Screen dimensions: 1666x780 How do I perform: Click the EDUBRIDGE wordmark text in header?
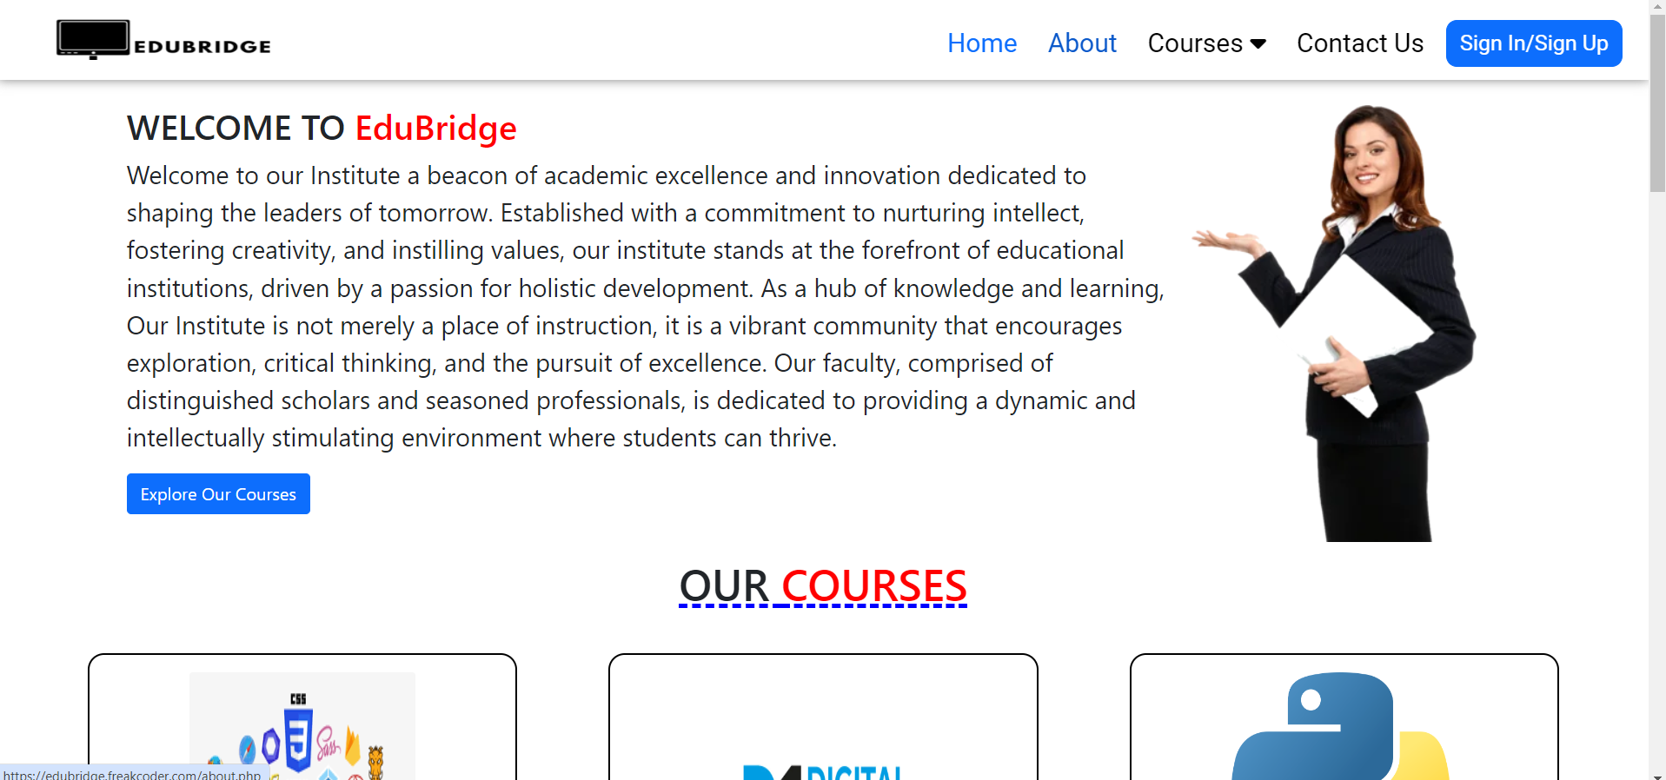[x=202, y=47]
